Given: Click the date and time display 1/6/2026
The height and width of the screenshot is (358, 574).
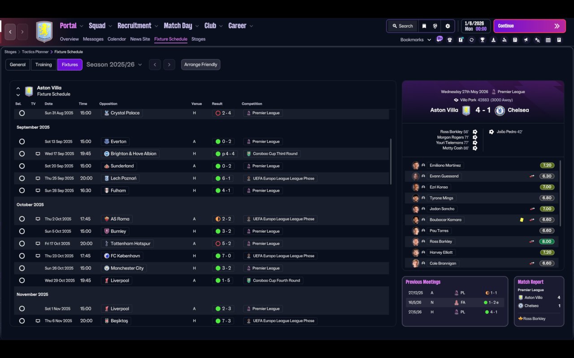Looking at the screenshot, I should click(476, 26).
